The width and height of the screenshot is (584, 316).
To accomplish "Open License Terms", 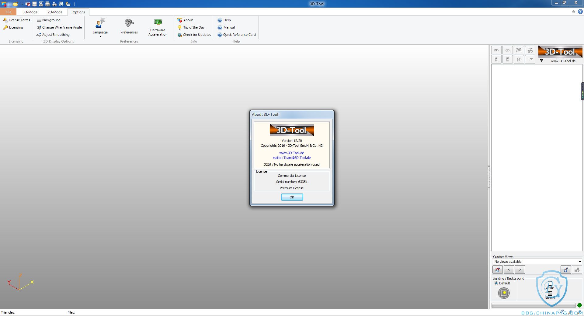I will point(17,20).
